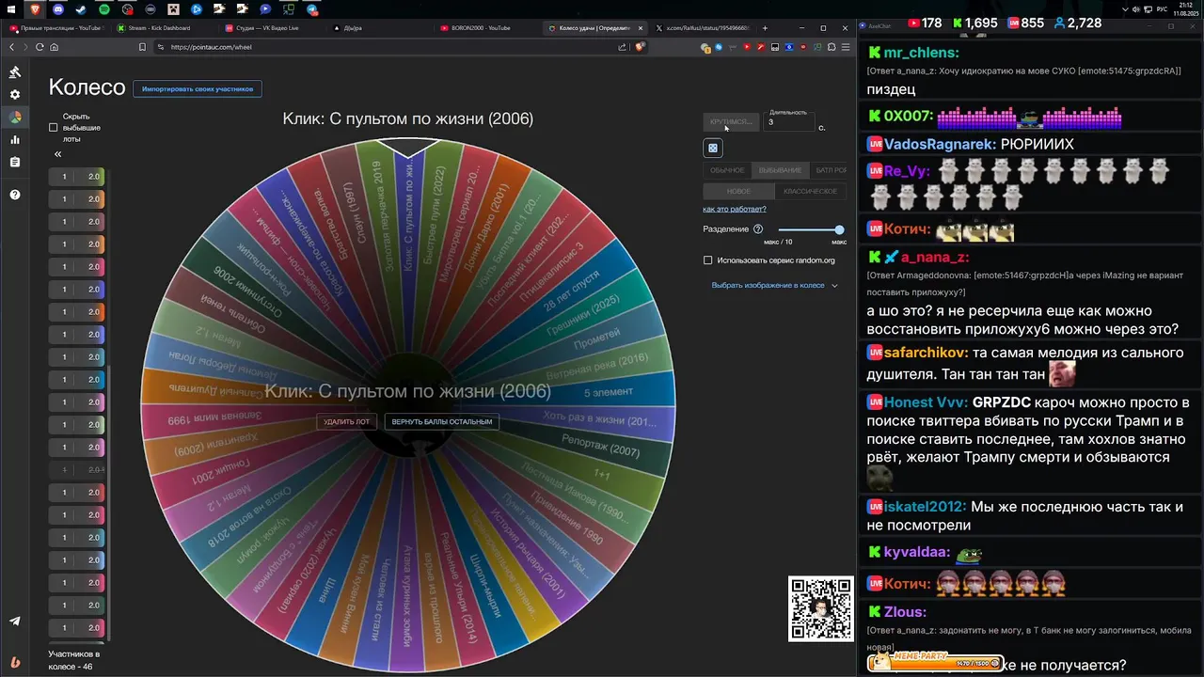Click the share icon in address bar
Viewport: 1204px width, 677px height.
623,47
